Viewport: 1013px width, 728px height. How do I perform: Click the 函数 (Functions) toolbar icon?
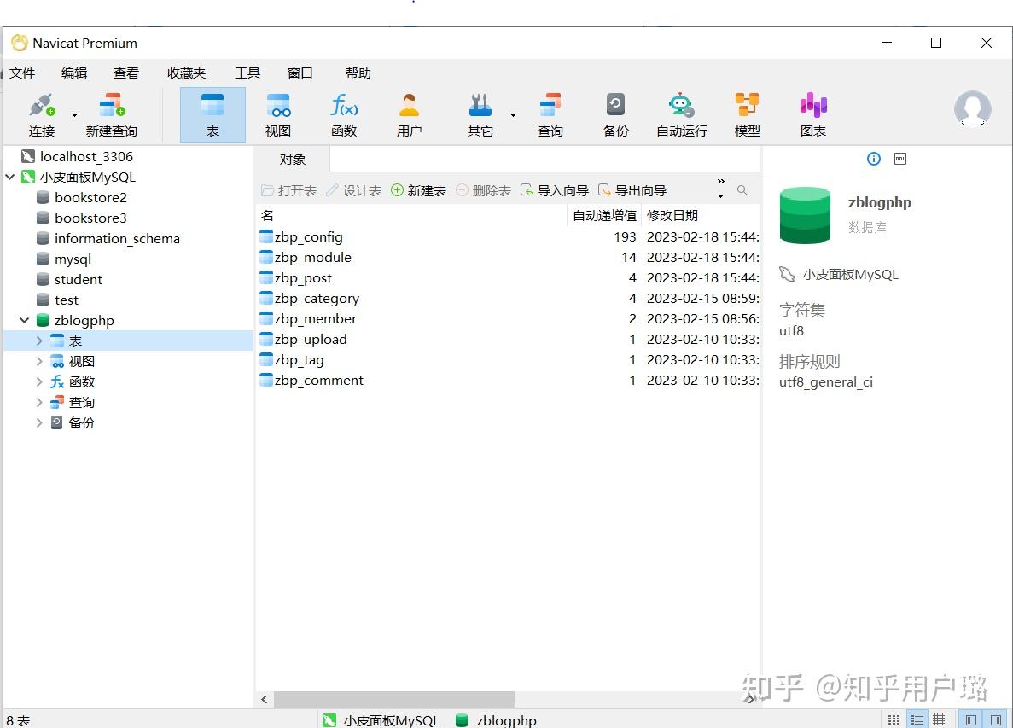click(344, 113)
